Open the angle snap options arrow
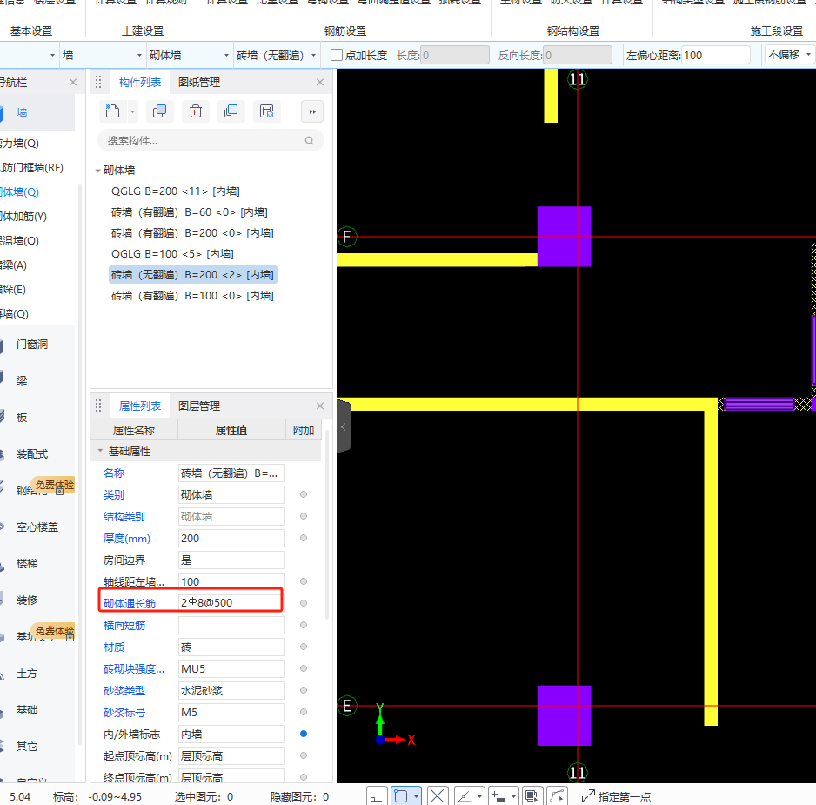The image size is (816, 805). 479,796
